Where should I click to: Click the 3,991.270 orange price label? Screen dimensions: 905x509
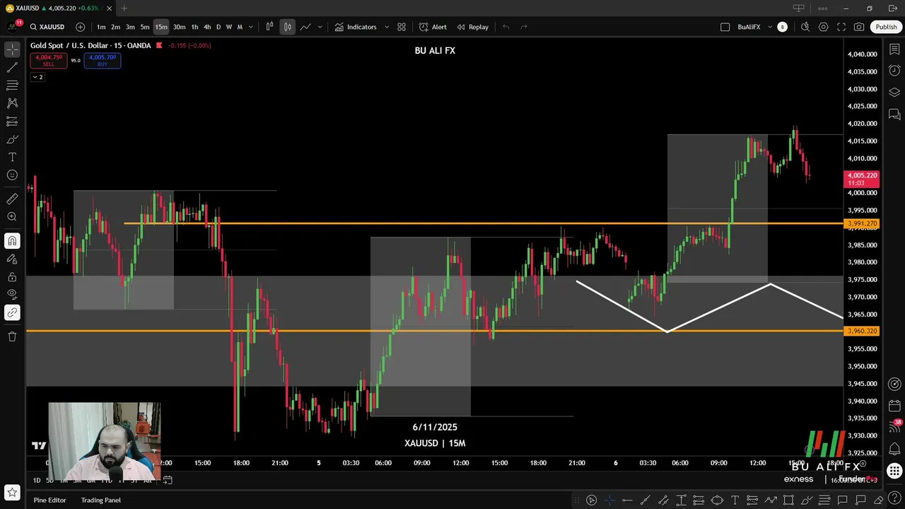[862, 223]
